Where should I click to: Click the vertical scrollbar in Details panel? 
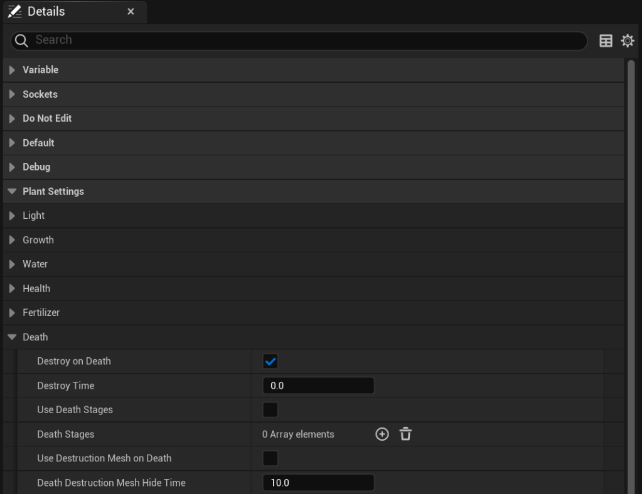point(631,251)
